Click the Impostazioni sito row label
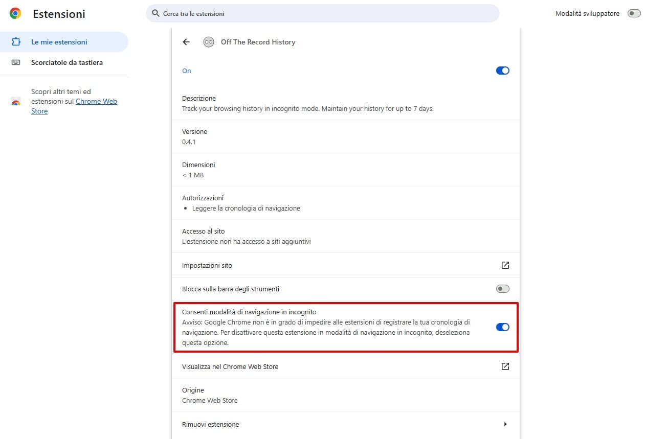645x439 pixels. (207, 266)
